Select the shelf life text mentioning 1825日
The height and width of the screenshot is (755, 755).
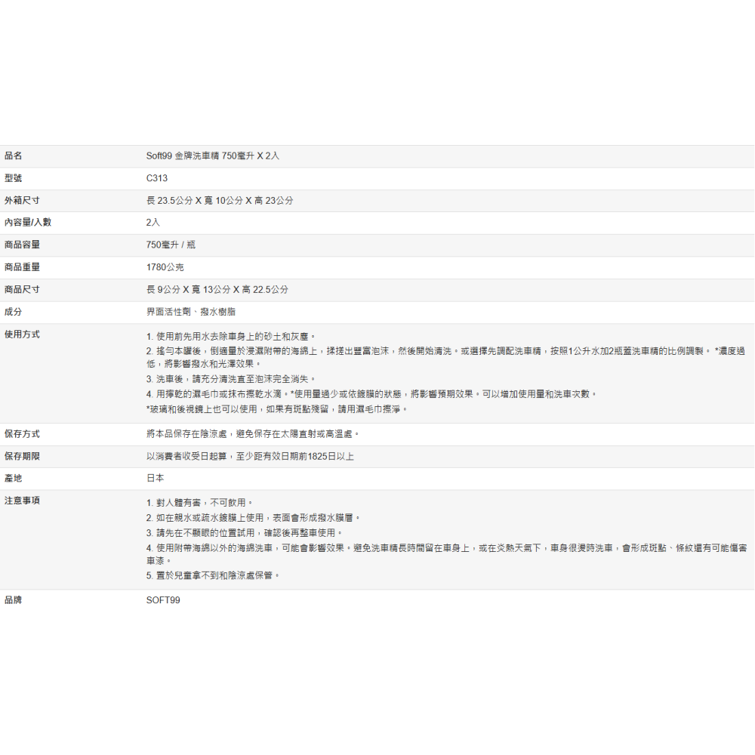point(250,457)
